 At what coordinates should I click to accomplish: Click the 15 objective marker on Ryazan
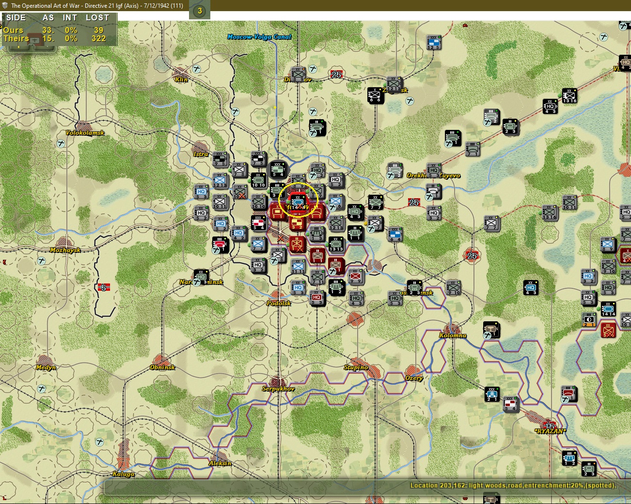coord(550,426)
